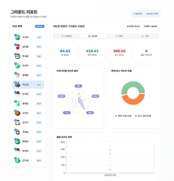The width and height of the screenshot is (174, 181).
Task: Pick rank 5 student with glasses avatar
Action: [x=28, y=75]
